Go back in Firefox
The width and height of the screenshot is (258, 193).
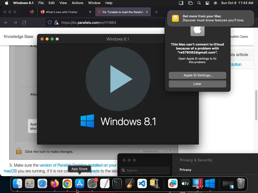[6, 22]
